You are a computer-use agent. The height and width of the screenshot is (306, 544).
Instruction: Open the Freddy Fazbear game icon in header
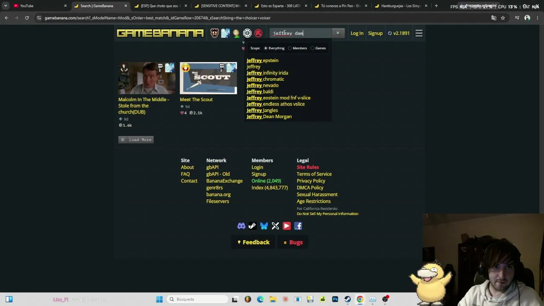pyautogui.click(x=215, y=33)
